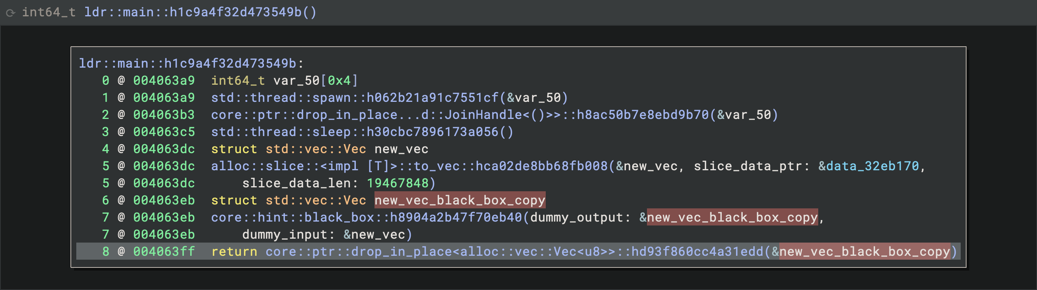Select the block label ldr::main::h1c9a4f32d473549b: inside the graph
The height and width of the screenshot is (290, 1037).
(191, 63)
